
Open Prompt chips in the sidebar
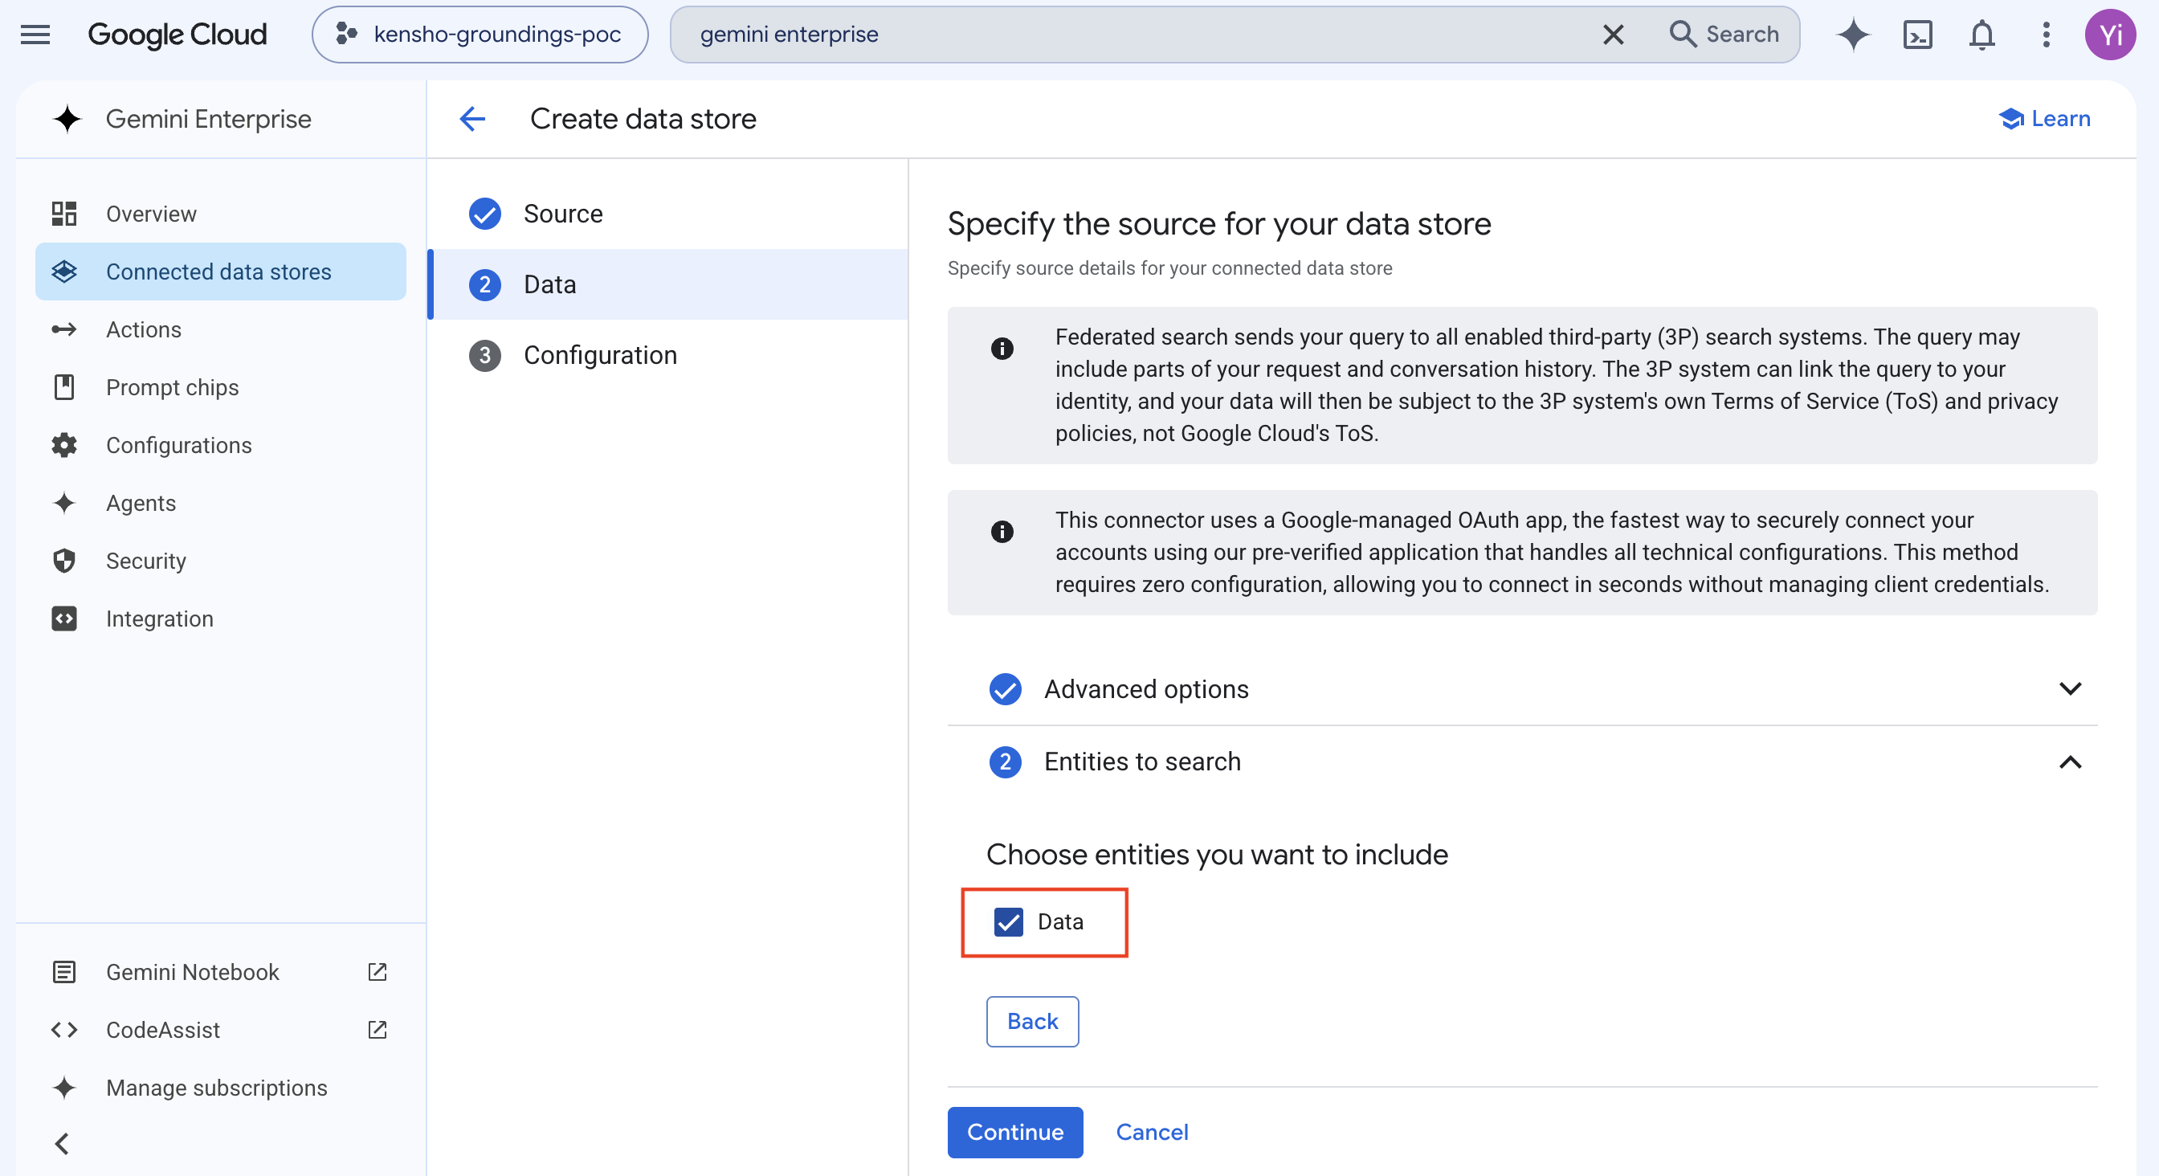pos(220,387)
